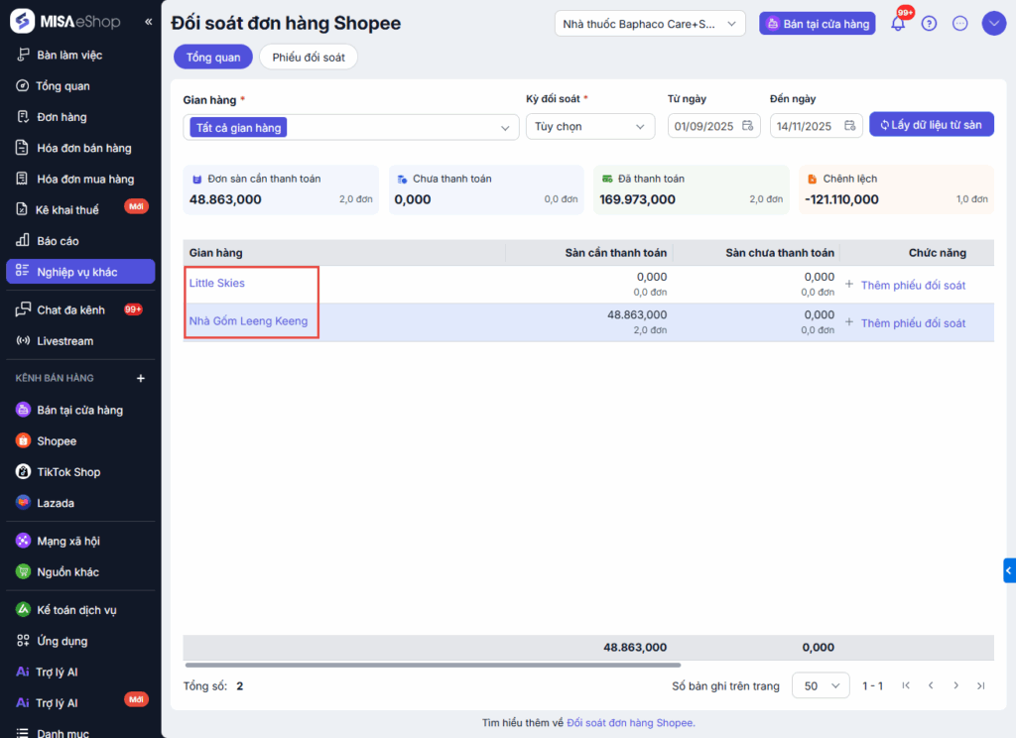
Task: Add reconciliation slip for Nhà Gốm Leeng Keeng
Action: click(x=905, y=323)
